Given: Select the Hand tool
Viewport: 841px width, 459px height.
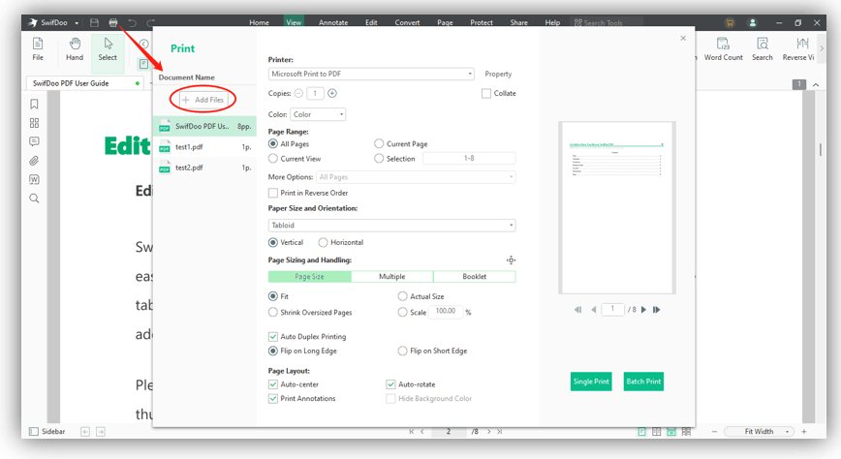Looking at the screenshot, I should tap(75, 49).
